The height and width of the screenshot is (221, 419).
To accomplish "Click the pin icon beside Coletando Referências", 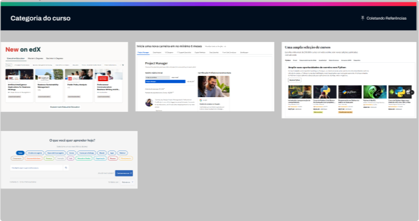I will point(363,18).
